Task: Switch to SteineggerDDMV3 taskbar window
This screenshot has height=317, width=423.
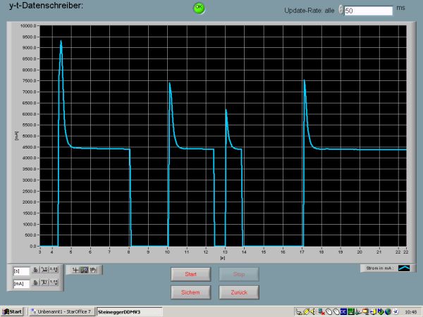Action: [x=130, y=312]
